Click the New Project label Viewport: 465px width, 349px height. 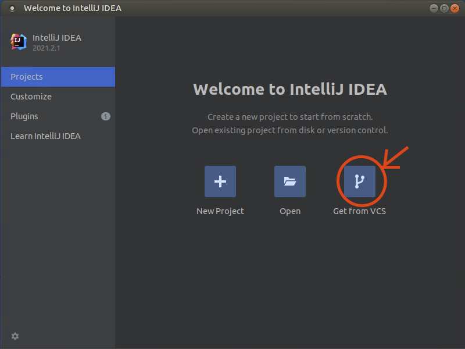click(220, 211)
